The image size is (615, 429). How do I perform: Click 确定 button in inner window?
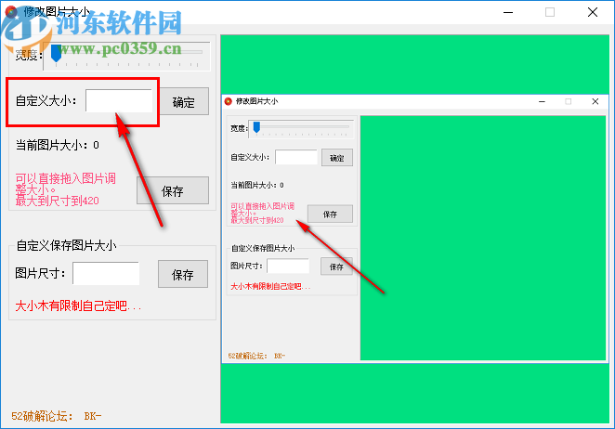(337, 158)
